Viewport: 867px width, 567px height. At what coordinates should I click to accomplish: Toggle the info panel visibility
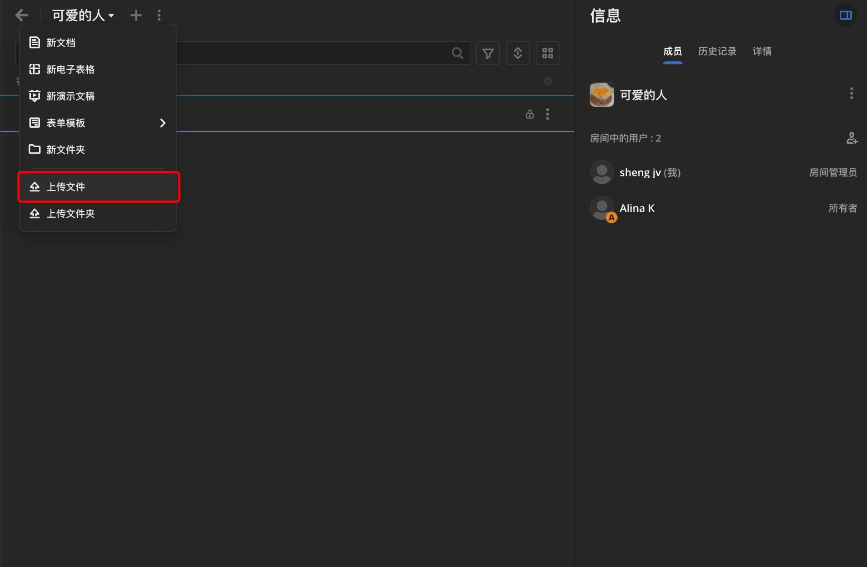point(845,15)
